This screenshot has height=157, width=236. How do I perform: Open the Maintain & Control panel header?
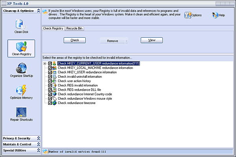[x=22, y=144]
